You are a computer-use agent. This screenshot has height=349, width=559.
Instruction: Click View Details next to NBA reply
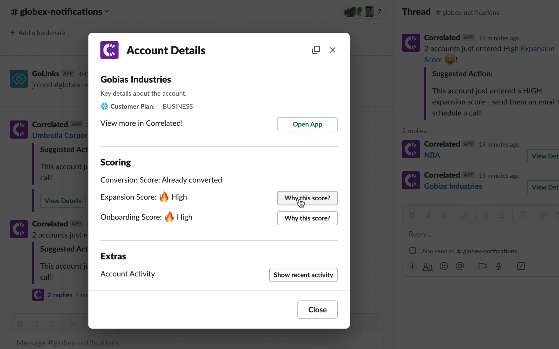[x=543, y=156]
